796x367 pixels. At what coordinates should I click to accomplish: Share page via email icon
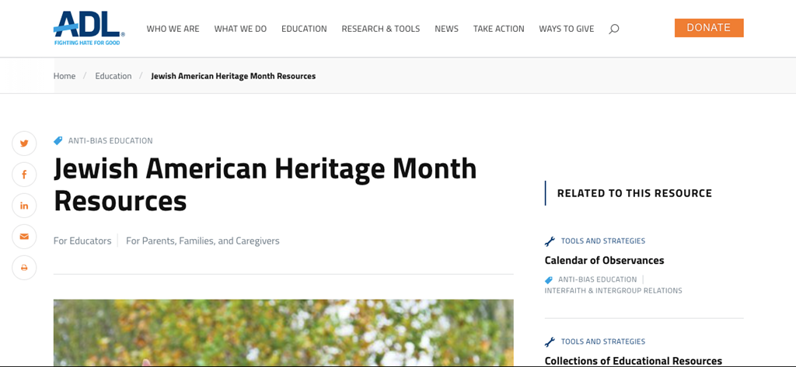24,237
